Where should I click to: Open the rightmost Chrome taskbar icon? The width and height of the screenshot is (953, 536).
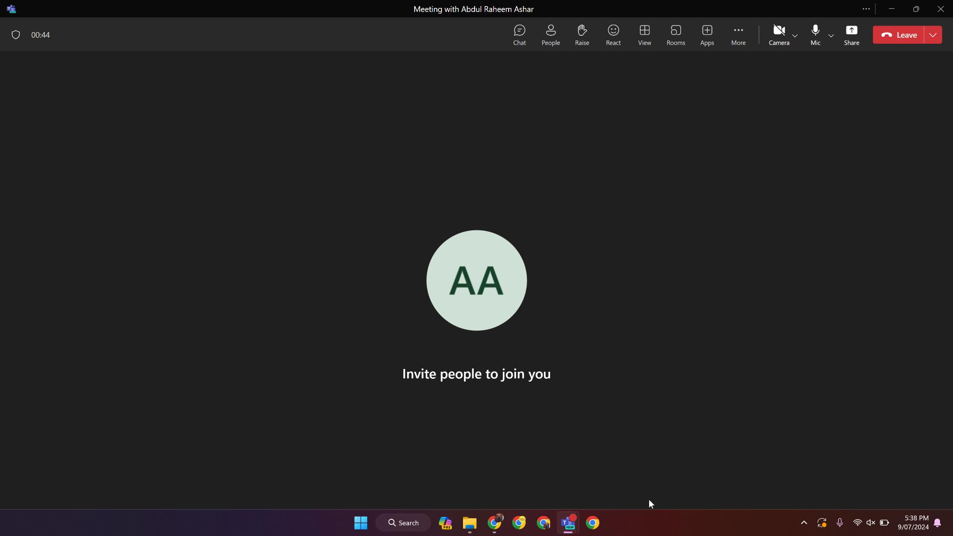pyautogui.click(x=592, y=523)
